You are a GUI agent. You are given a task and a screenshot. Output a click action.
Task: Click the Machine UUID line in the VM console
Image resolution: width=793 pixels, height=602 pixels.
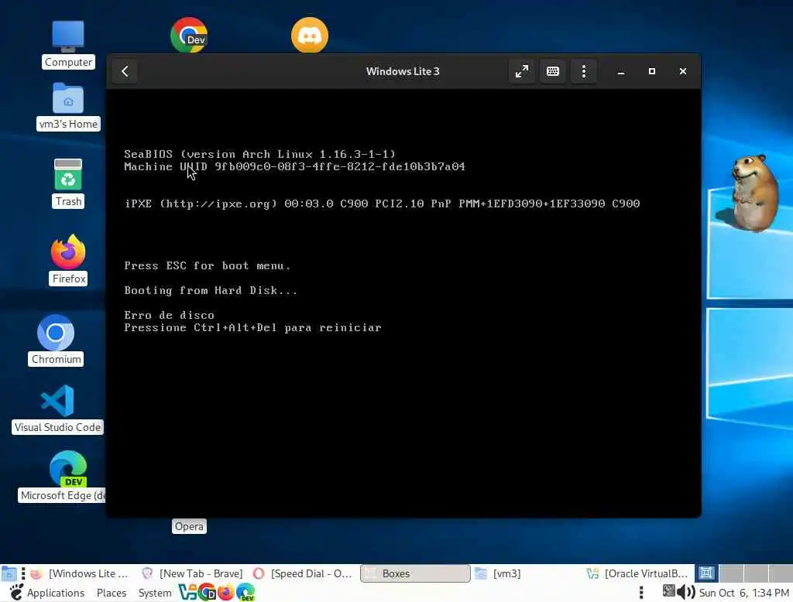[x=294, y=166]
